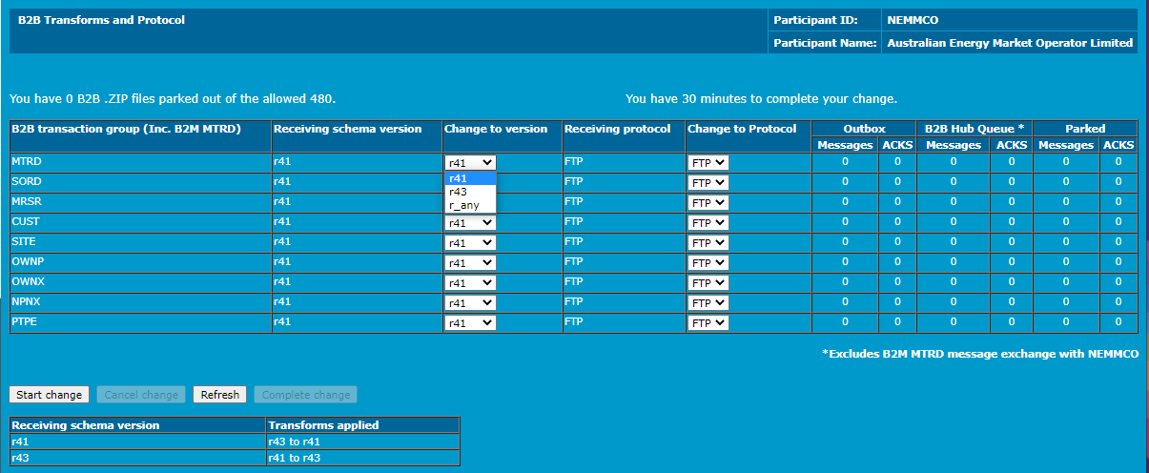Expand the OWNX change to protocol dropdown

(708, 283)
